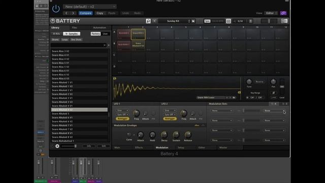Viewport: 325px width, 183px height.
Task: Select the Snare Alkaloid pad in row B
Action: tap(138, 45)
